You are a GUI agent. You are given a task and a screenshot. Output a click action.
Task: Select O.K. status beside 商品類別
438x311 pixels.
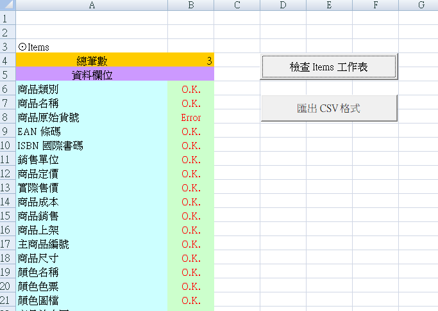(191, 88)
